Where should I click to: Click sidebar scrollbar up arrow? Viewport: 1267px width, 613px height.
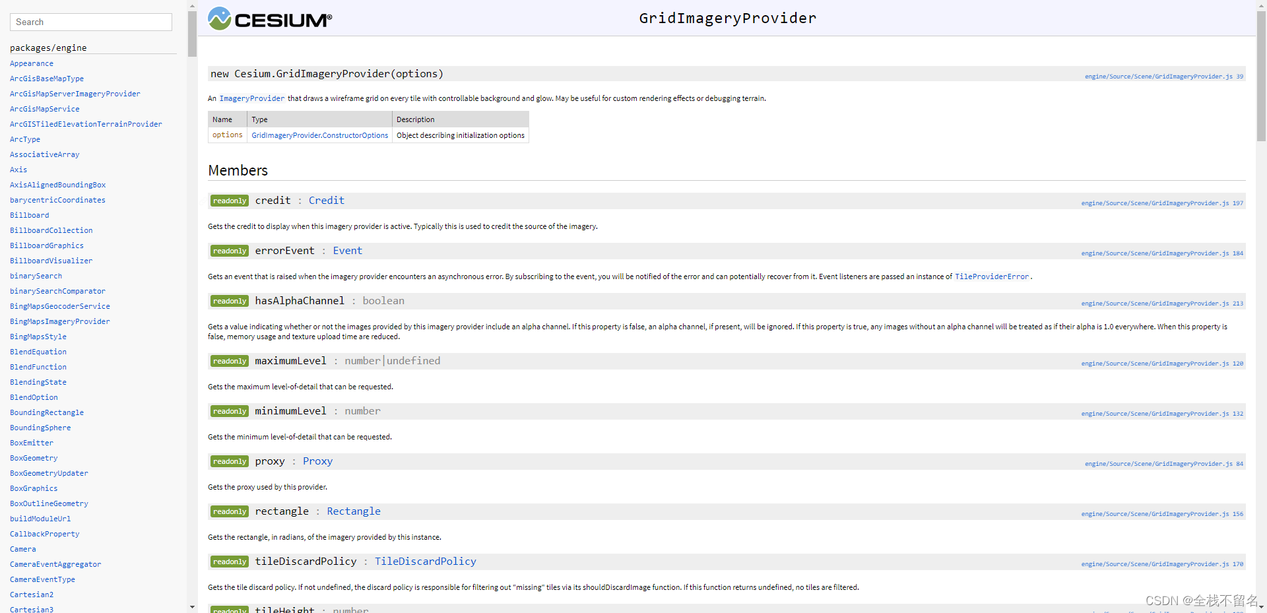(192, 5)
